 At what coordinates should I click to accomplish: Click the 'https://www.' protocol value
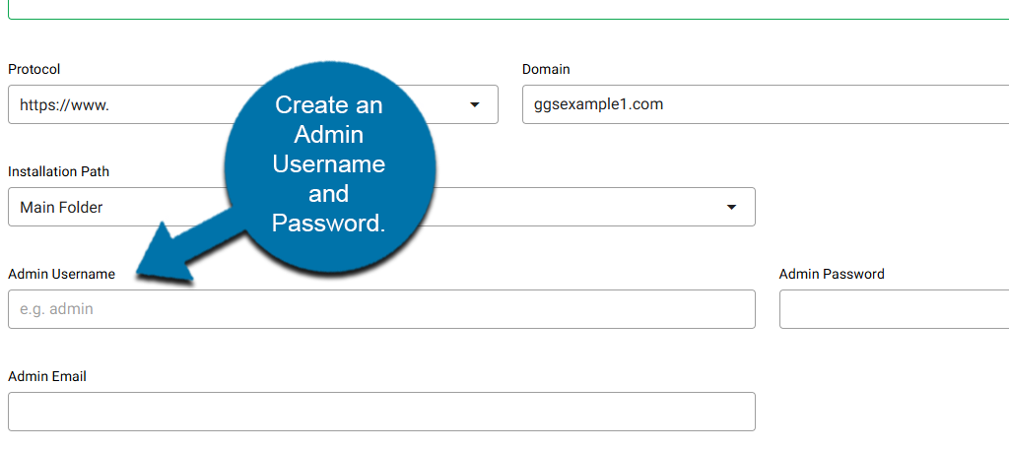pyautogui.click(x=64, y=104)
